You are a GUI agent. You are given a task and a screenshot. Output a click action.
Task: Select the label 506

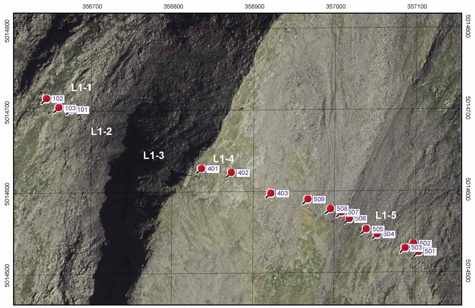[361, 219]
